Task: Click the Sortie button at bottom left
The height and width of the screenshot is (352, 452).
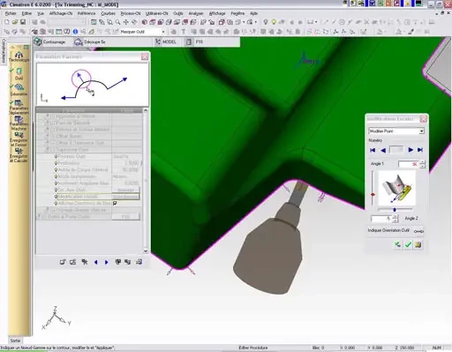Action: point(15,341)
